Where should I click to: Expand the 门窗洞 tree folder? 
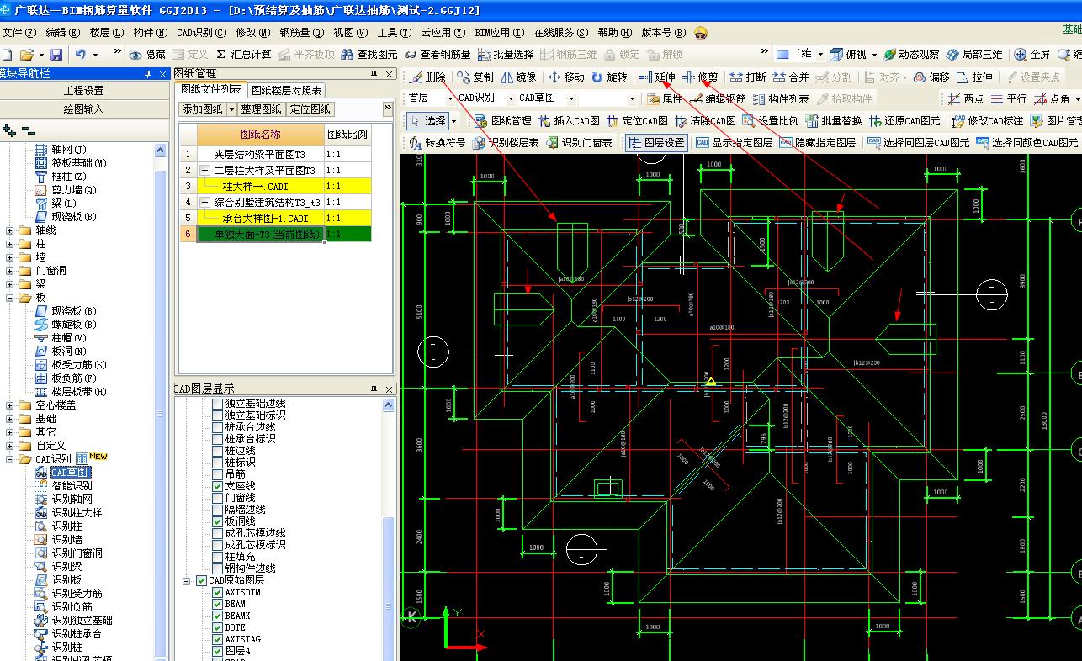coord(10,271)
